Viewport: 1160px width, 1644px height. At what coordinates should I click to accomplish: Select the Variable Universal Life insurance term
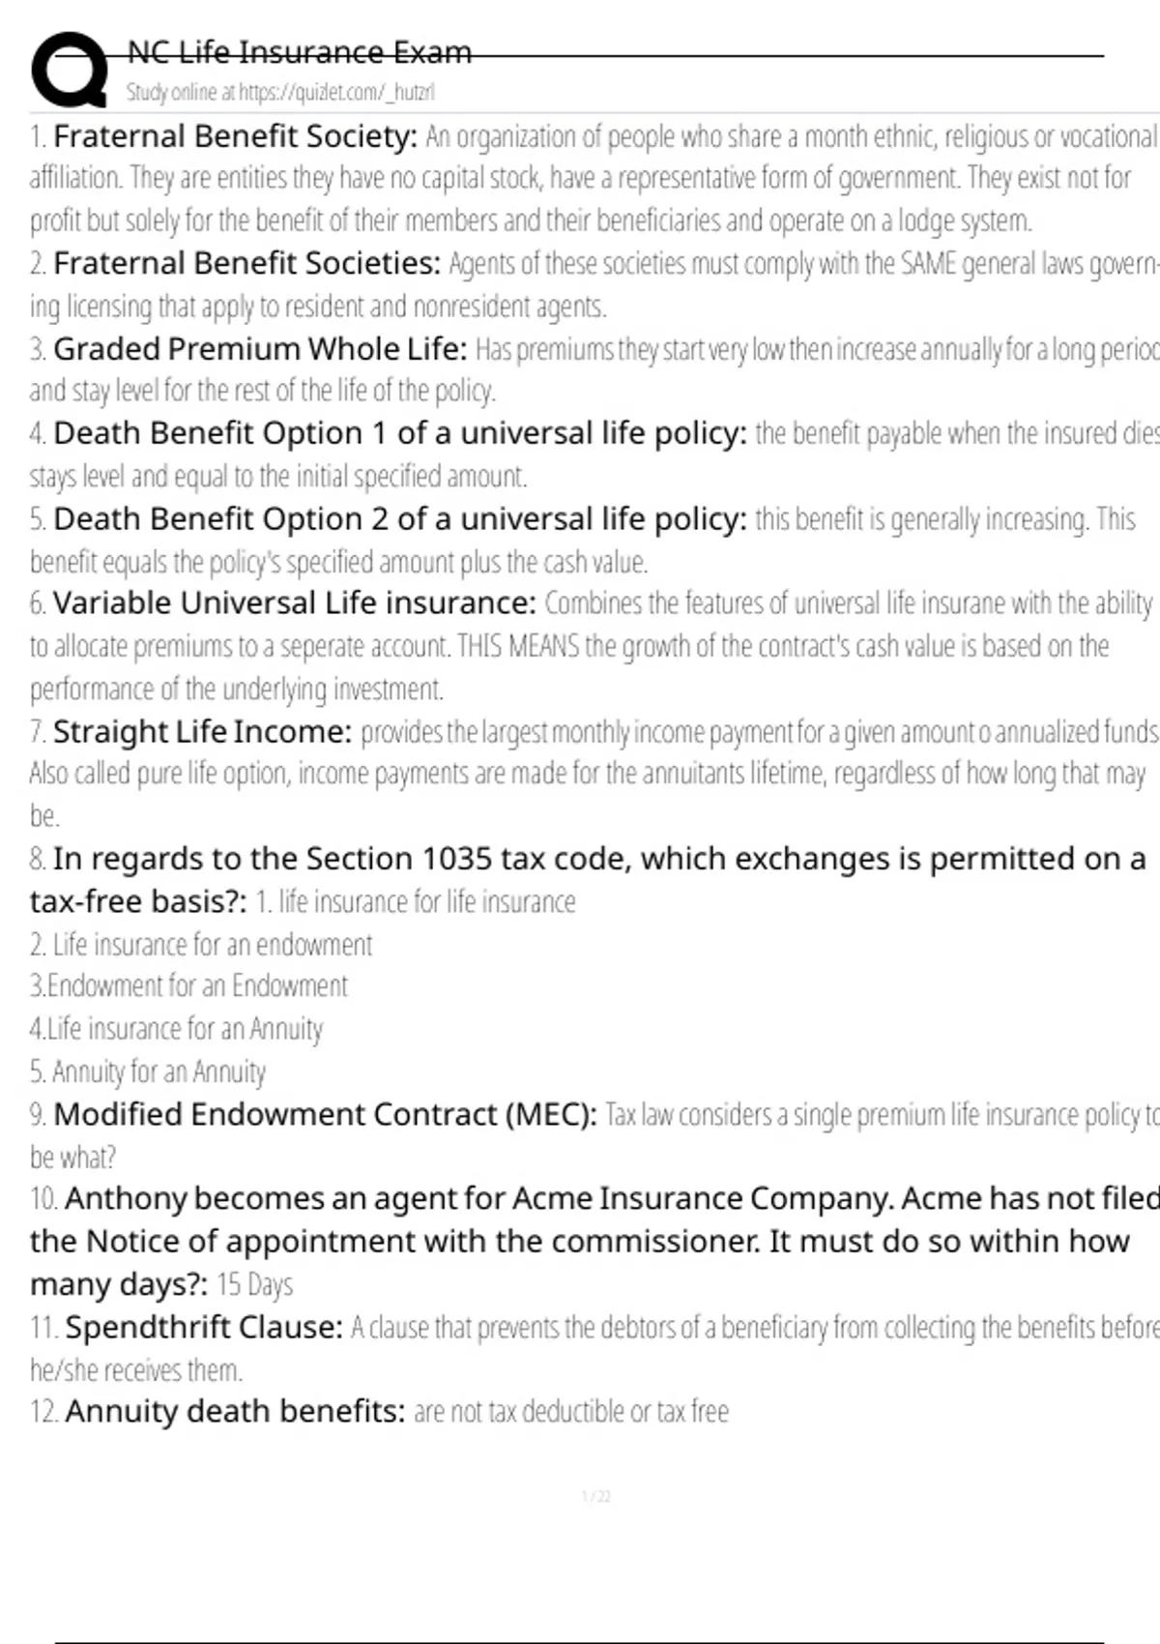click(294, 603)
